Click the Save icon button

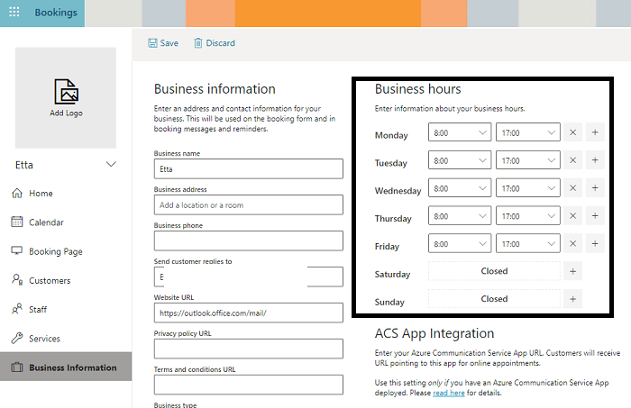click(152, 43)
